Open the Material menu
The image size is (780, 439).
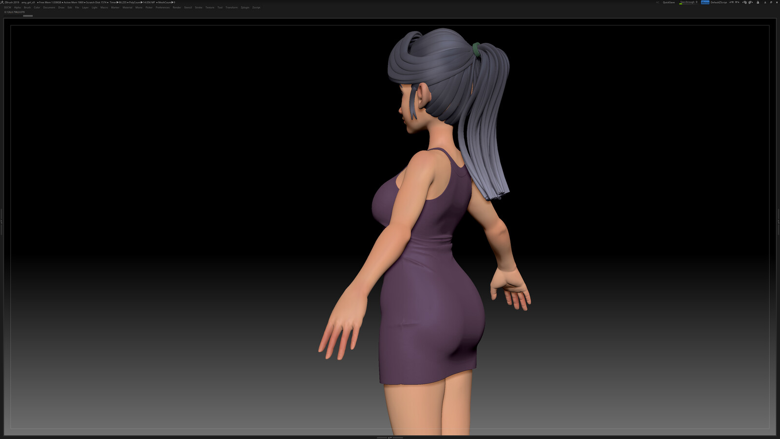[127, 7]
